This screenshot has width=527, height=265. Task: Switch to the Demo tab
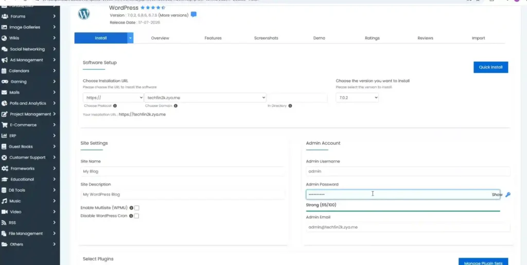[319, 38]
